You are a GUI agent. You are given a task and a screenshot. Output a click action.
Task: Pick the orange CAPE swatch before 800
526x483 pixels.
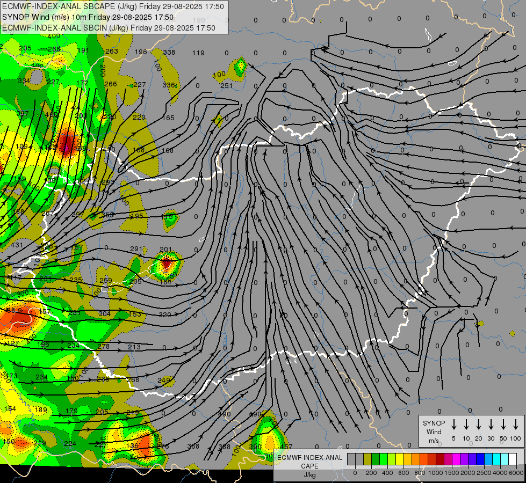[x=416, y=459]
